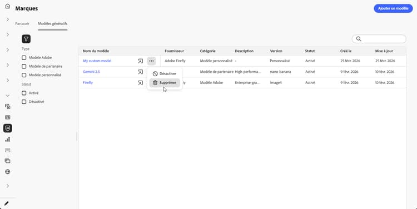Click the three-dots menu for My custom model
This screenshot has width=417, height=209.
pyautogui.click(x=151, y=61)
